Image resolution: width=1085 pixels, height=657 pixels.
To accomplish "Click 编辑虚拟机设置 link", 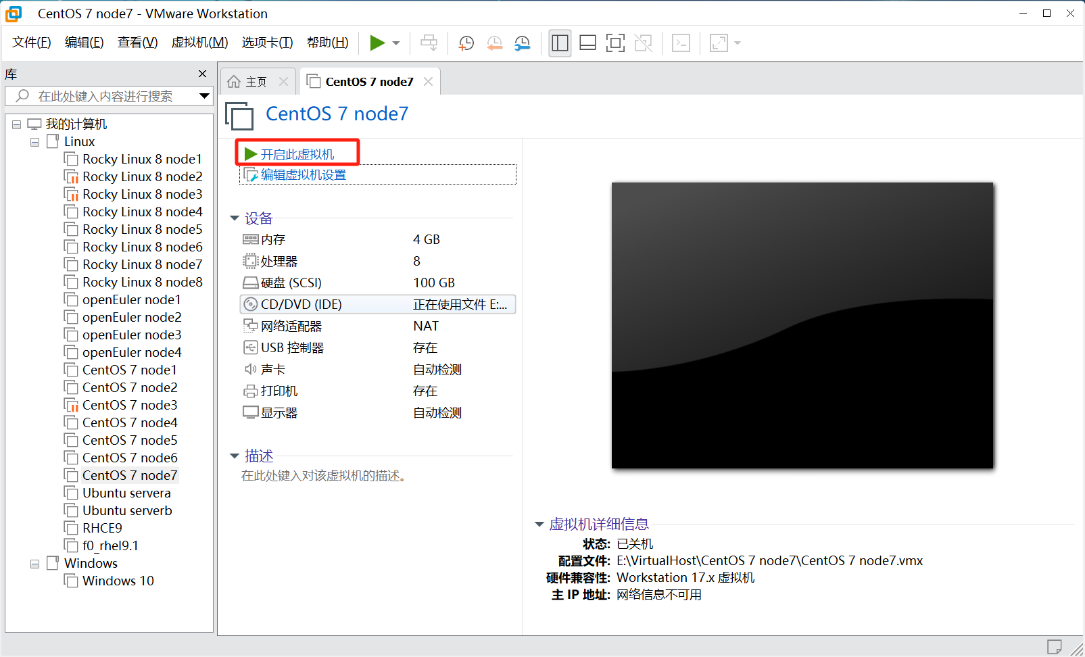I will tap(303, 175).
